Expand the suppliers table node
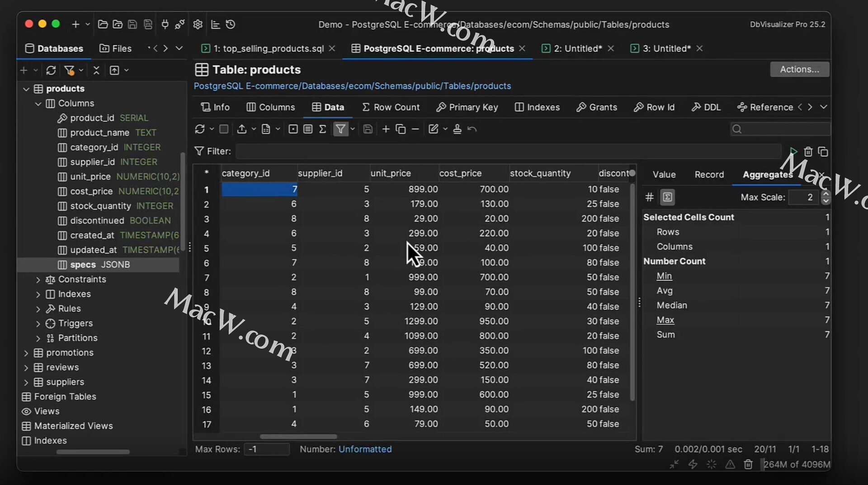The height and width of the screenshot is (485, 868). click(26, 382)
